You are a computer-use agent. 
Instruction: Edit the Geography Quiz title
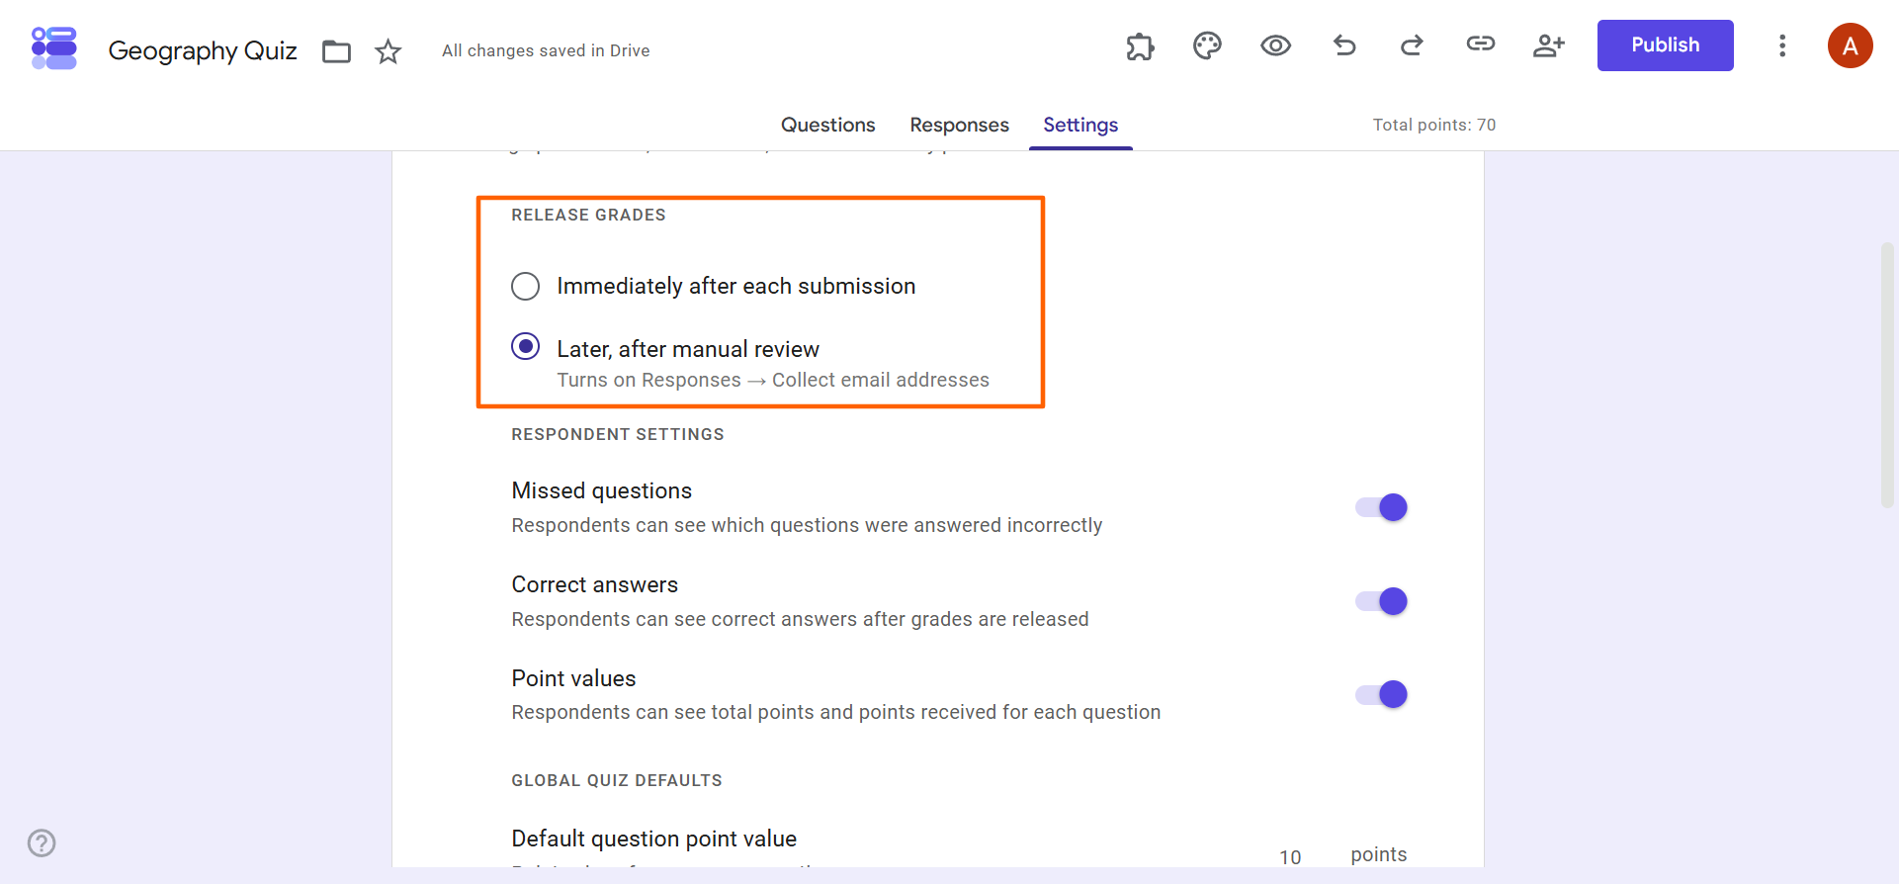click(x=203, y=50)
